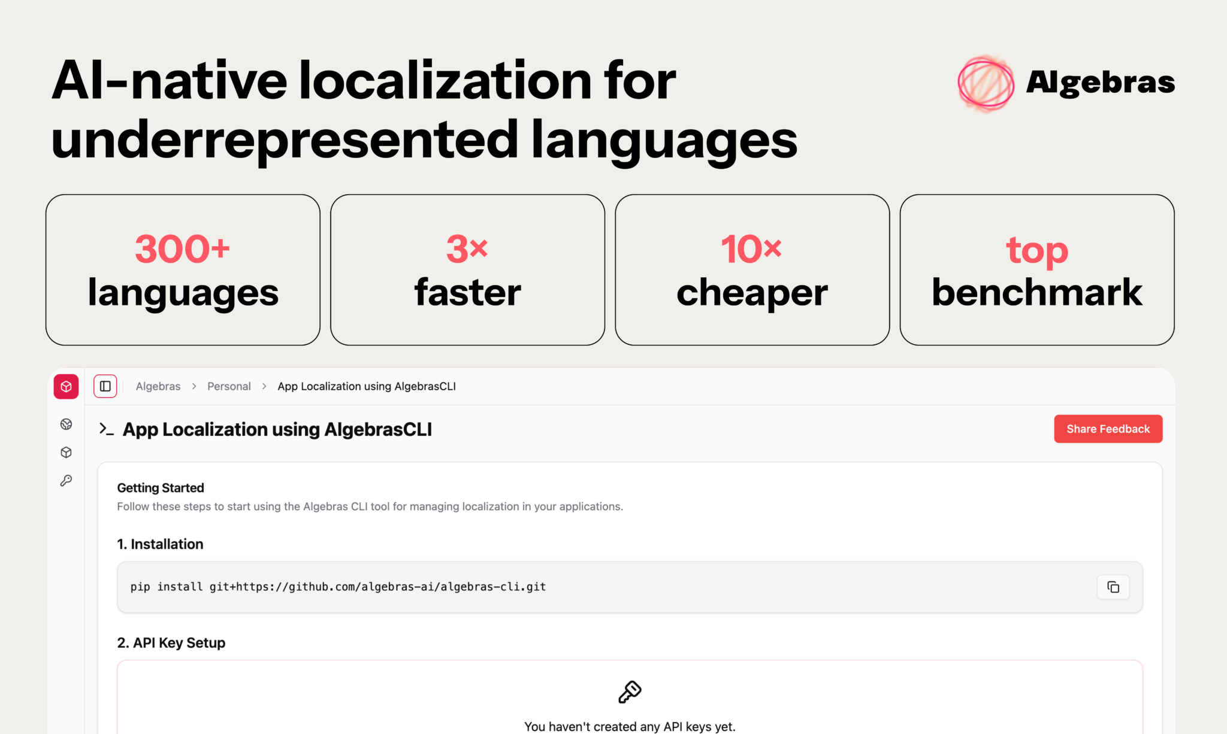Viewport: 1227px width, 734px height.
Task: Copy the pip install command using copy icon
Action: [1113, 587]
